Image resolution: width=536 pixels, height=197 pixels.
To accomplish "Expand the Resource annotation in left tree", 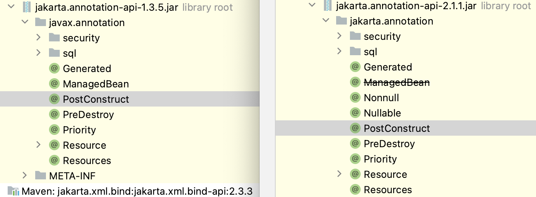I will coord(38,145).
